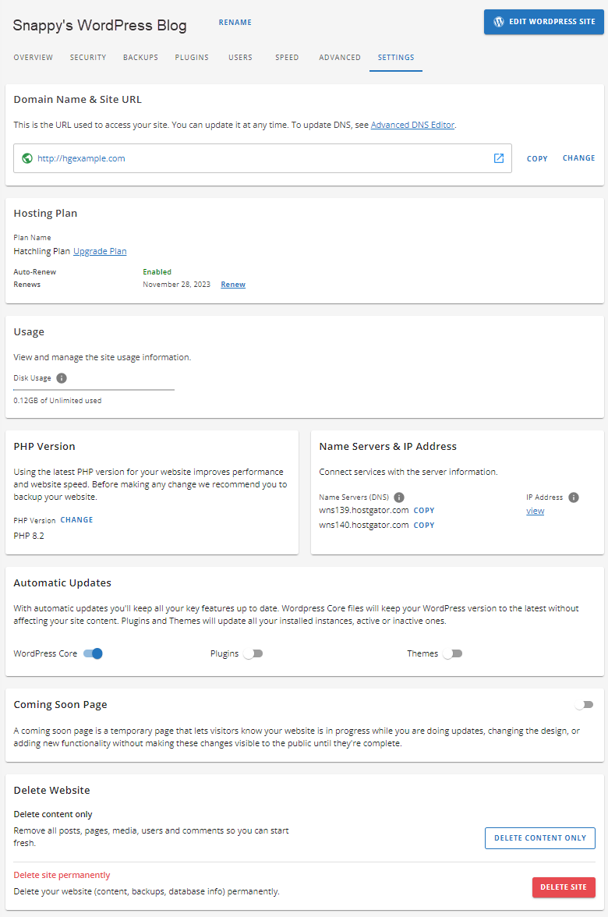Switch to the Security tab

87,57
